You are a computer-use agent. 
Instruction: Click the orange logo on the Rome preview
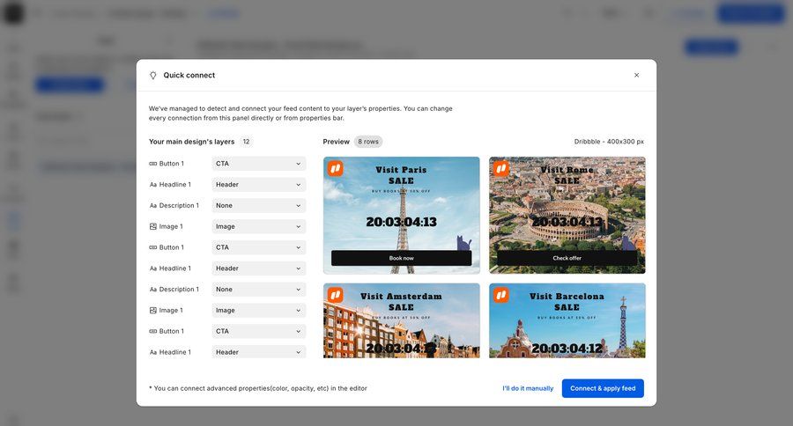pyautogui.click(x=501, y=168)
